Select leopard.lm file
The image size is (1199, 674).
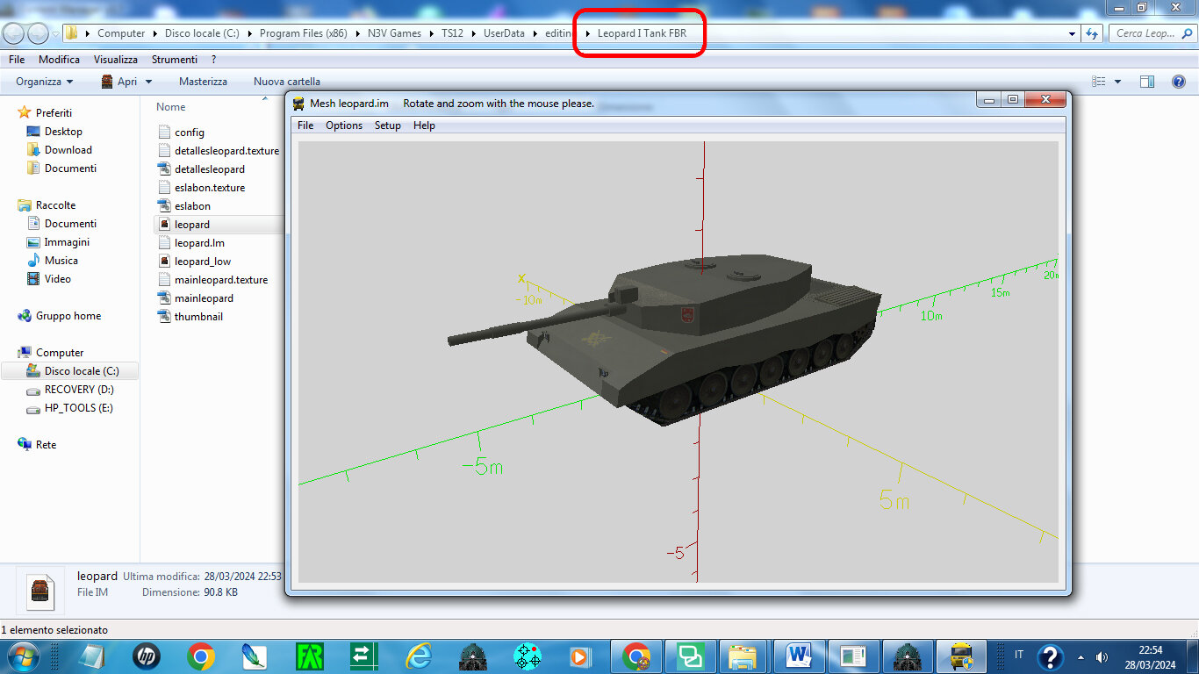point(199,243)
